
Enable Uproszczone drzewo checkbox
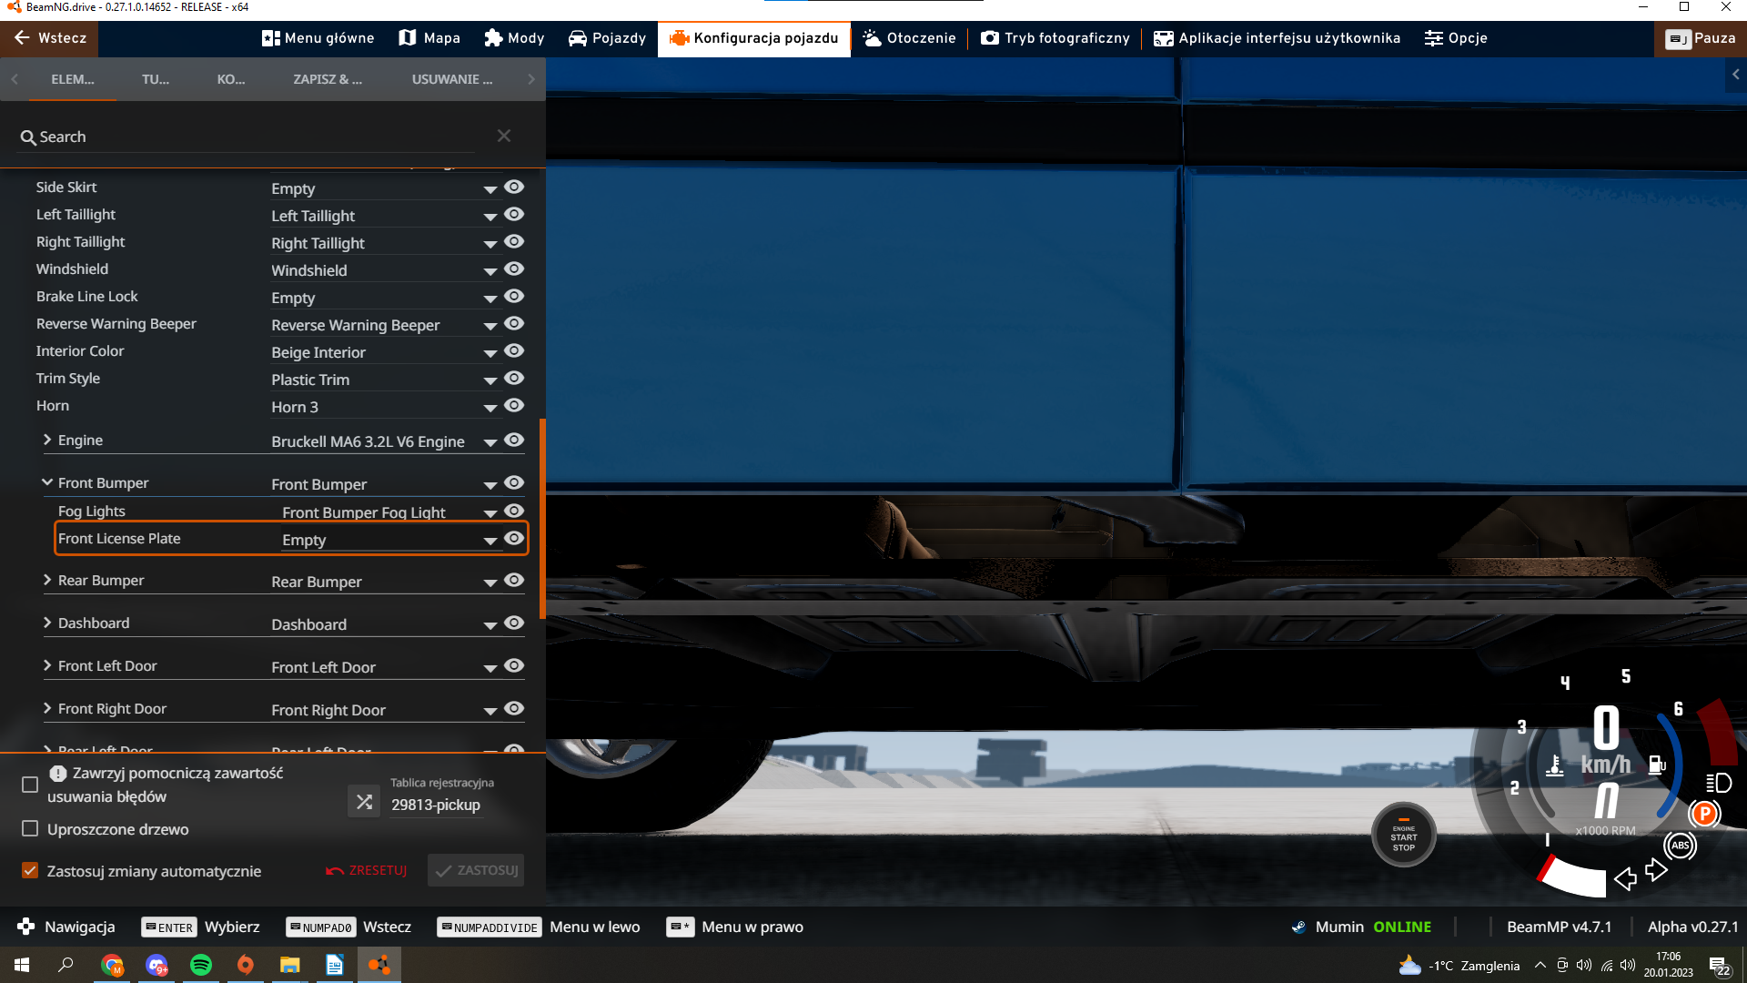point(30,829)
